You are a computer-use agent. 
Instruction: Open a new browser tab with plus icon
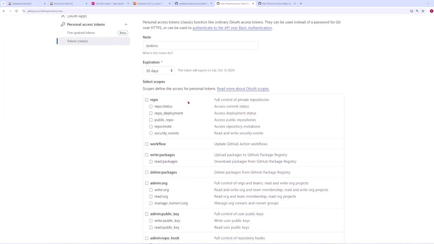pos(301,3)
